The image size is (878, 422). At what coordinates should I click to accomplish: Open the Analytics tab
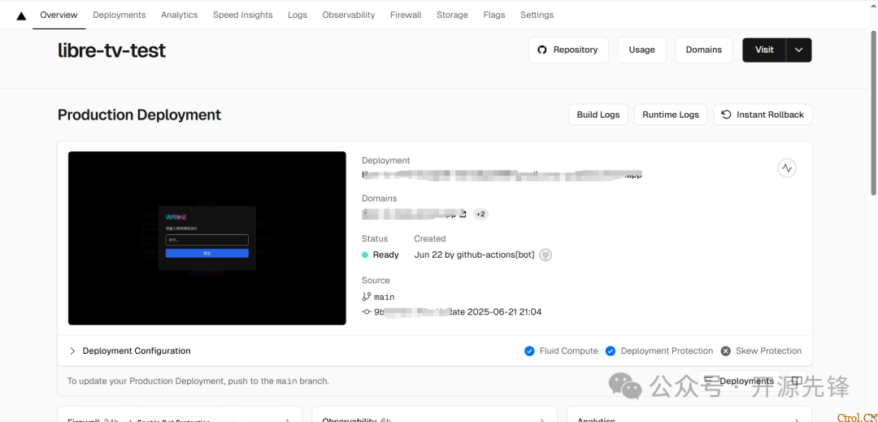[179, 15]
